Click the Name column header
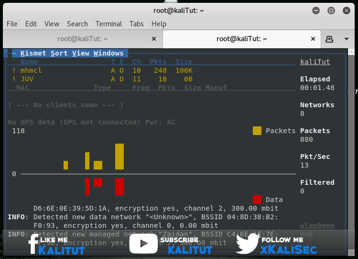This screenshot has height=259, width=358. 29,62
